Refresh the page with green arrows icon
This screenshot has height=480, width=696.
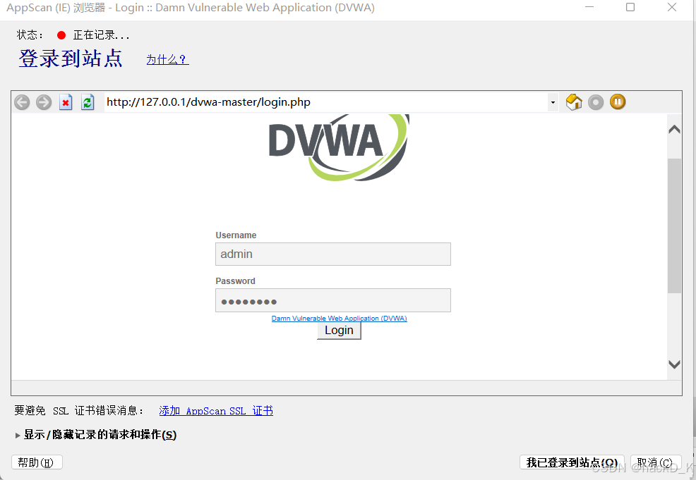(88, 102)
